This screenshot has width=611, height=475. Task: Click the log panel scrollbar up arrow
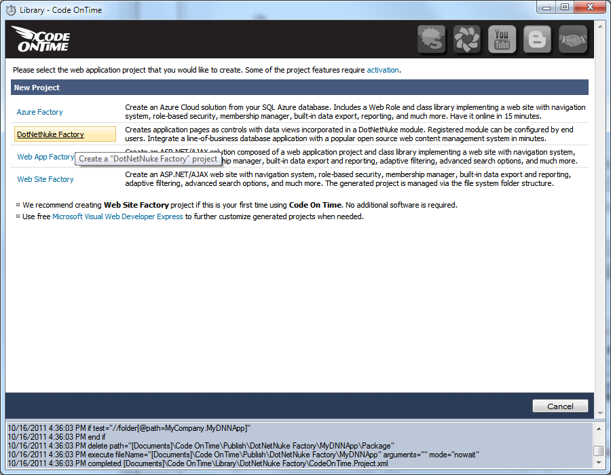(x=598, y=428)
